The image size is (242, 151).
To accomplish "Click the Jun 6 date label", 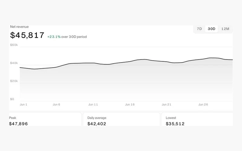I will [56, 104].
